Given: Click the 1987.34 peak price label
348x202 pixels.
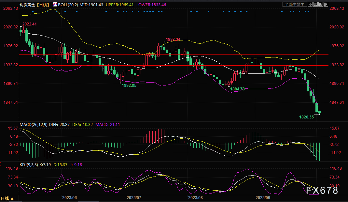Looking at the screenshot, I should (173, 39).
